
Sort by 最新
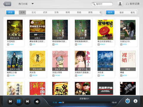pyautogui.click(x=122, y=12)
